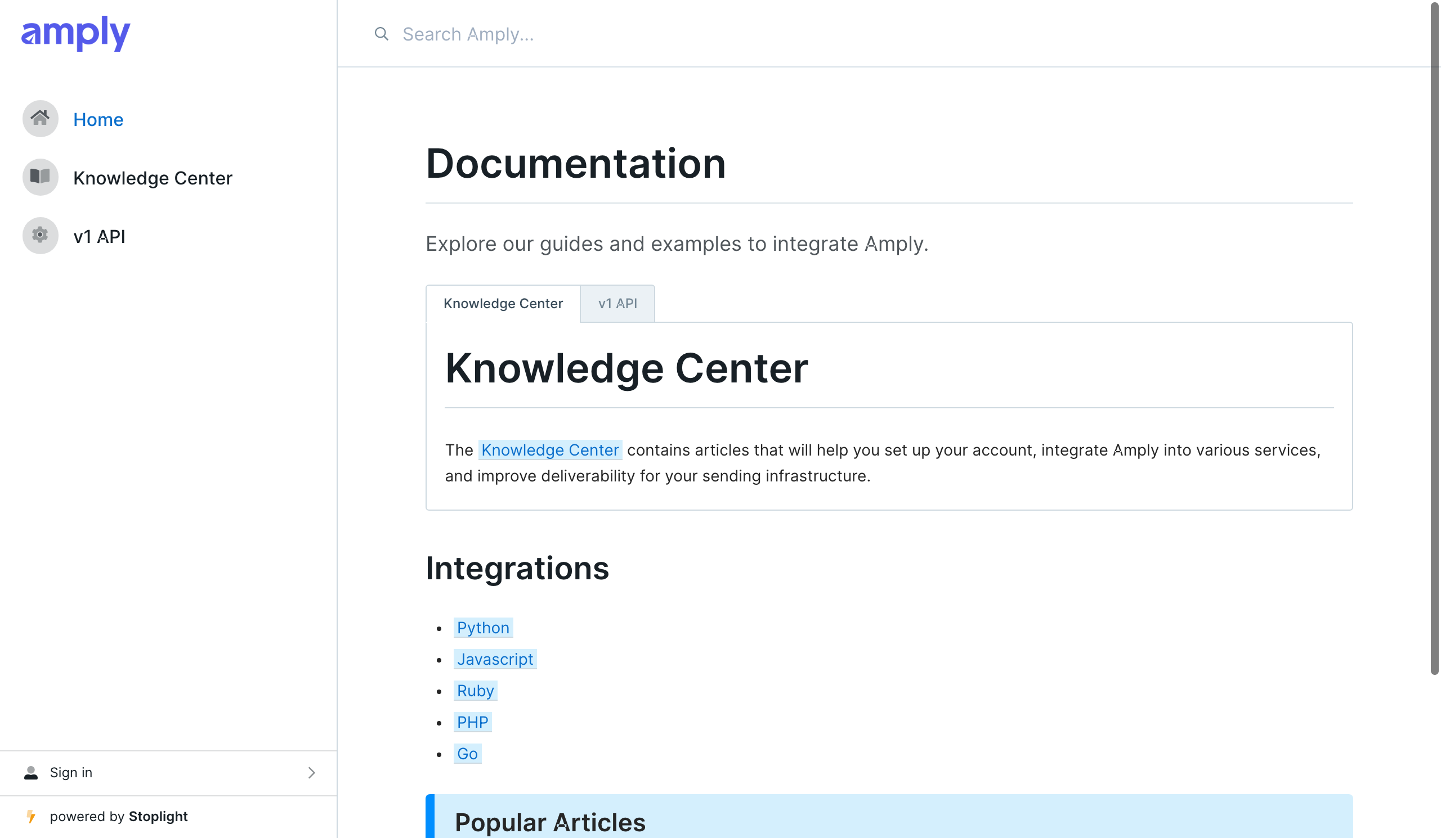
Task: Click the Knowledge Center book icon
Action: 40,177
